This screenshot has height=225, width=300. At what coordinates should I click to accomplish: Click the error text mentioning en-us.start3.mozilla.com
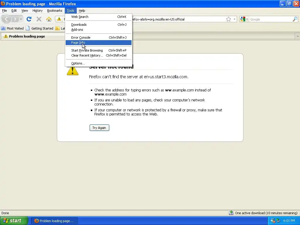click(x=139, y=77)
